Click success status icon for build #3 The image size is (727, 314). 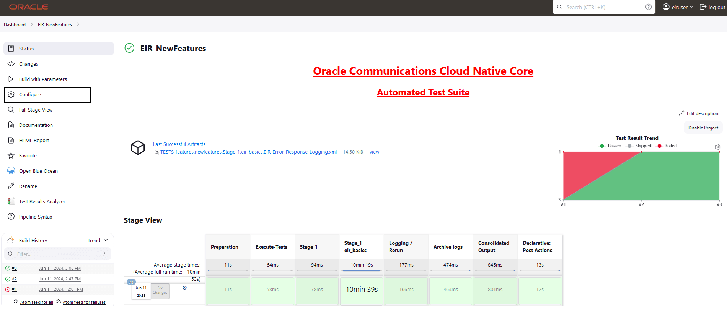point(8,268)
